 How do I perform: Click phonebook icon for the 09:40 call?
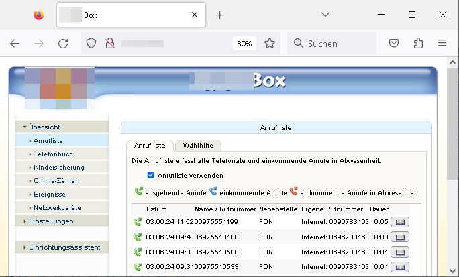pyautogui.click(x=399, y=236)
